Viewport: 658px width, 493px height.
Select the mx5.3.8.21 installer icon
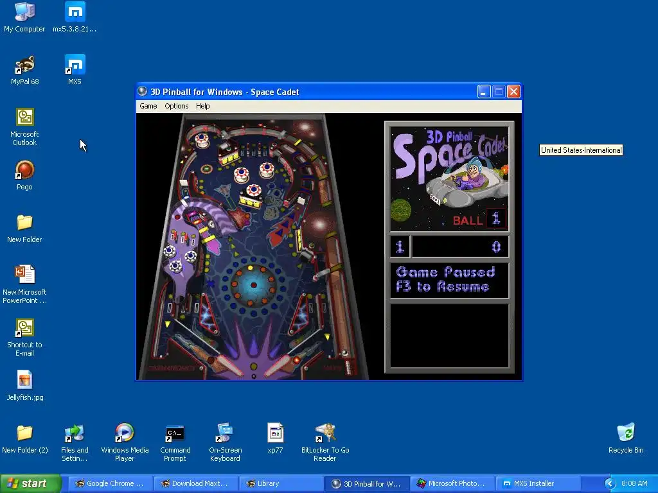(75, 17)
